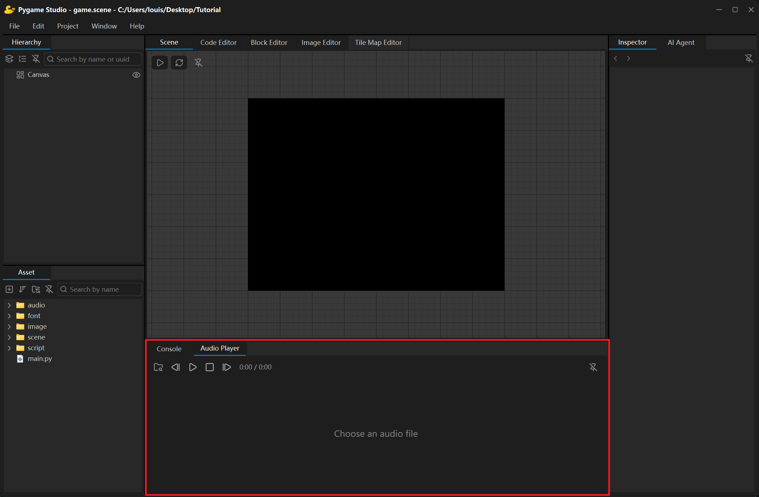The width and height of the screenshot is (759, 497).
Task: Switch to the Image Editor tab
Action: click(321, 42)
